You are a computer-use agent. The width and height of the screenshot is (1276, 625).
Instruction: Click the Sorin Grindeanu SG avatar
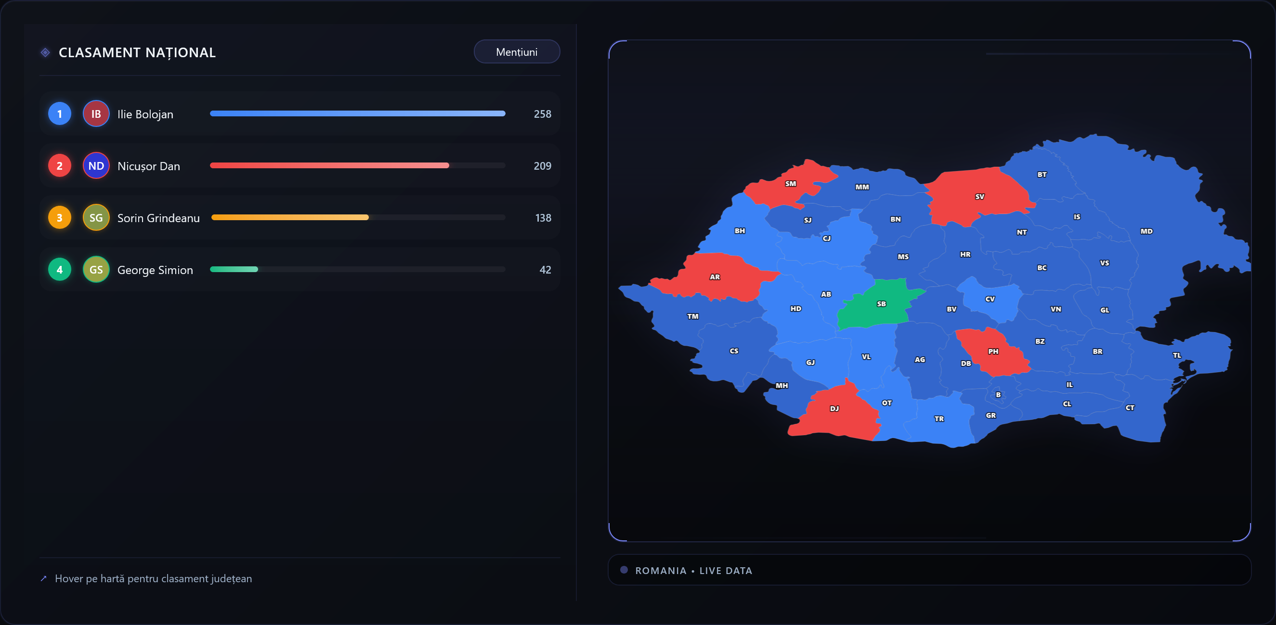[x=96, y=218]
